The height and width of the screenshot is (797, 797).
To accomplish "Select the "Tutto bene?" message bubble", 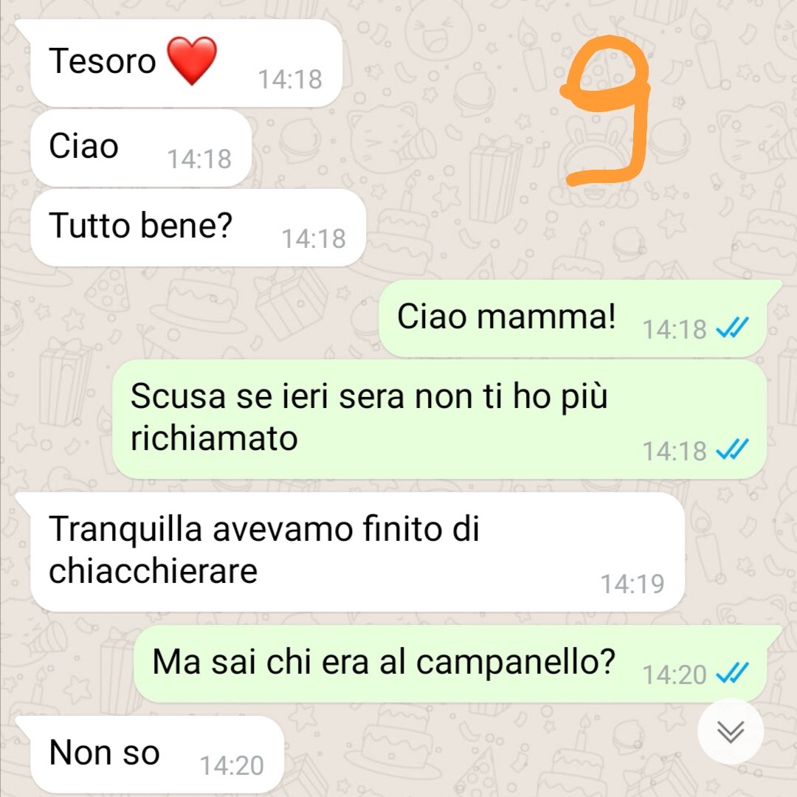I will [199, 228].
